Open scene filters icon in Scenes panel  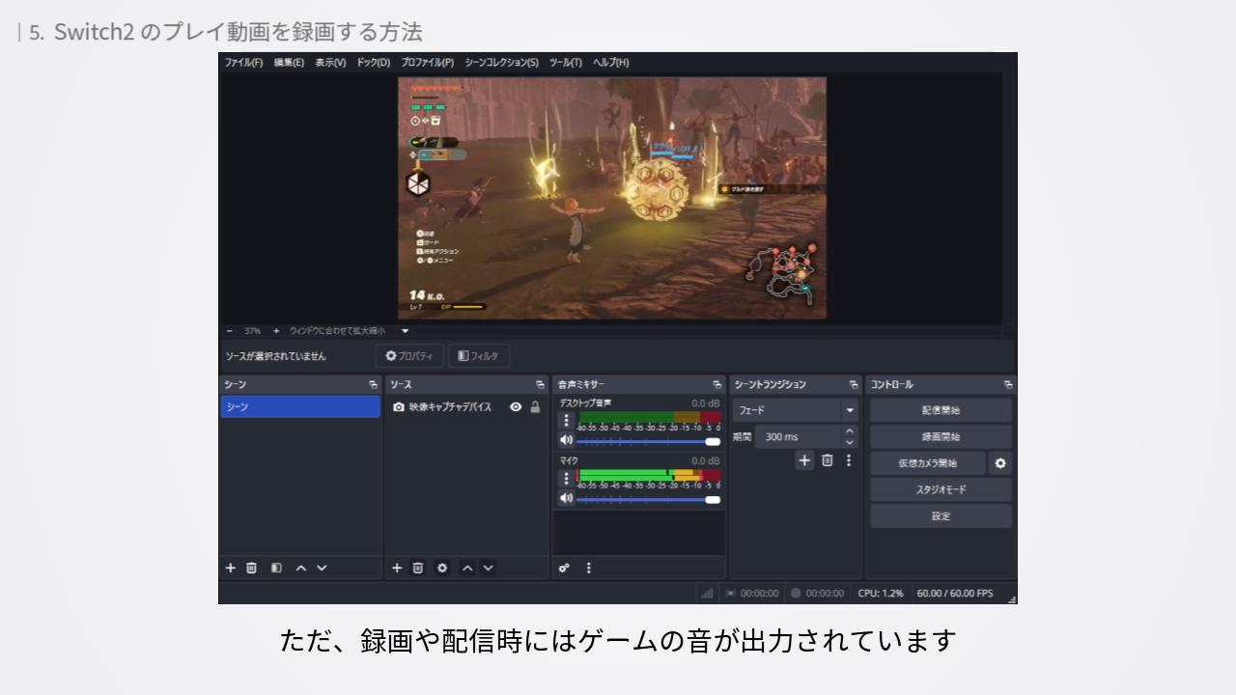click(276, 568)
